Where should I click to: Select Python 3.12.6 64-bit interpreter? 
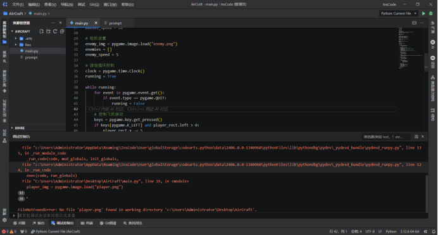[410, 231]
